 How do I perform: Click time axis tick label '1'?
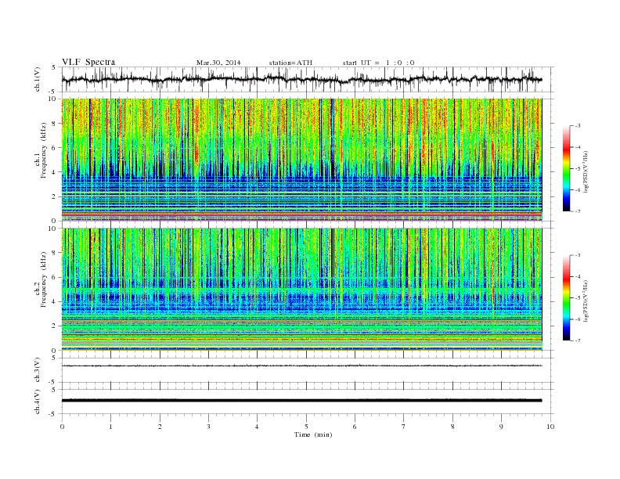(x=110, y=427)
